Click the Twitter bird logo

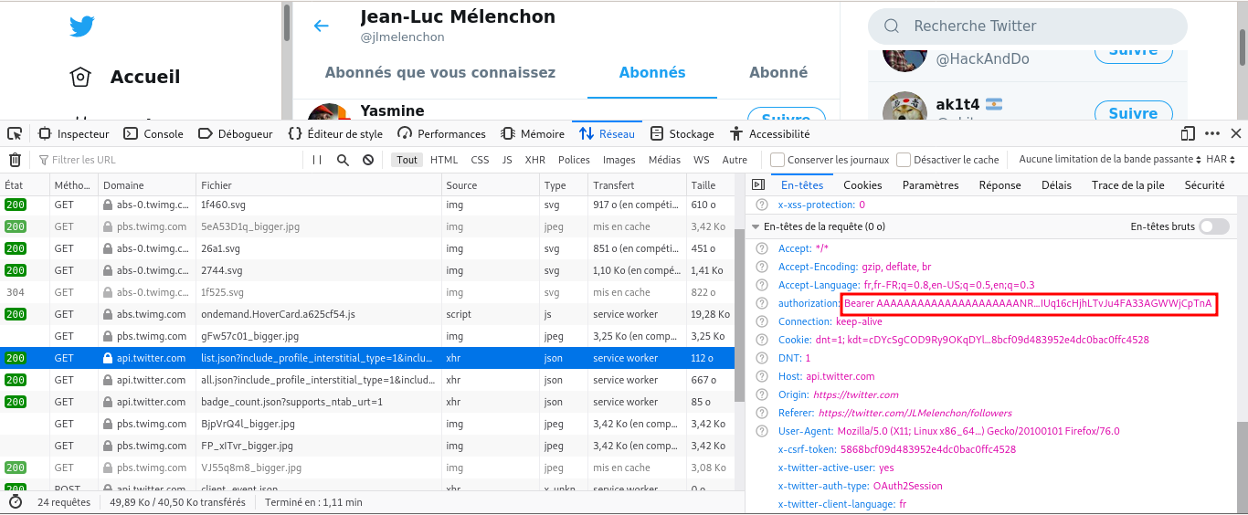[82, 26]
